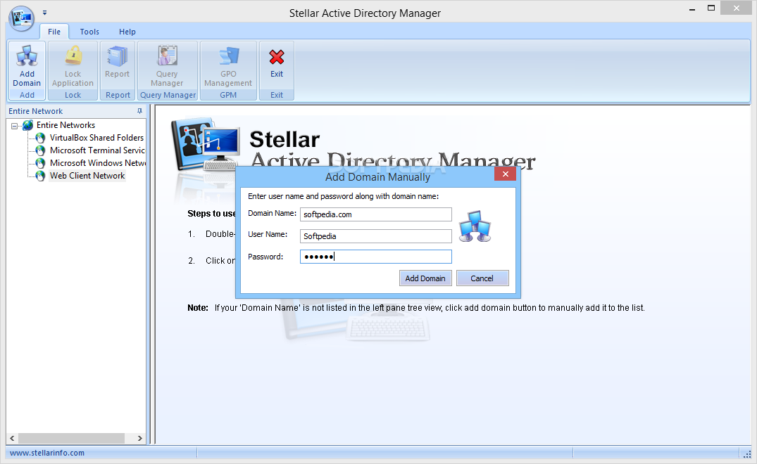This screenshot has width=757, height=464.
Task: Click the application orb button
Action: [21, 18]
